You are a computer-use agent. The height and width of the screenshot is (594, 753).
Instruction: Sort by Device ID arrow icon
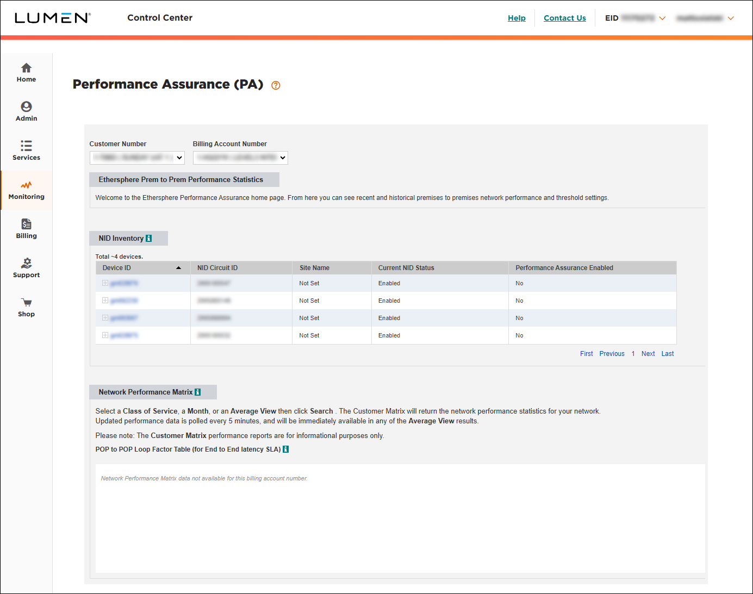[178, 268]
